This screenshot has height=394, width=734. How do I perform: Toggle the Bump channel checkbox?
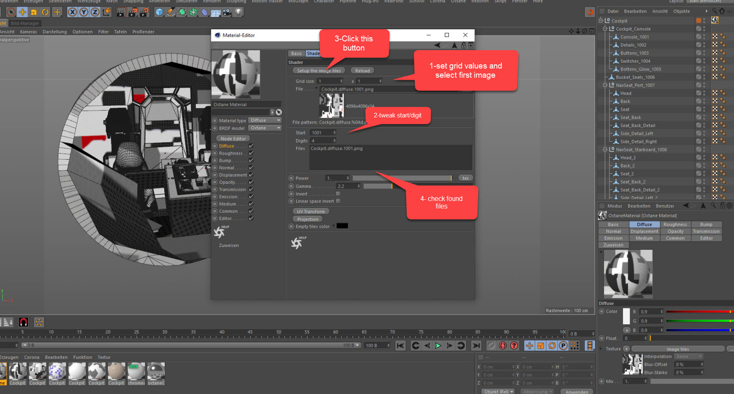(251, 160)
